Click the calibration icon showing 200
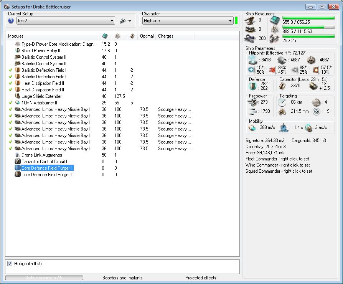Viewport: 343px width, 284px height. tap(250, 38)
